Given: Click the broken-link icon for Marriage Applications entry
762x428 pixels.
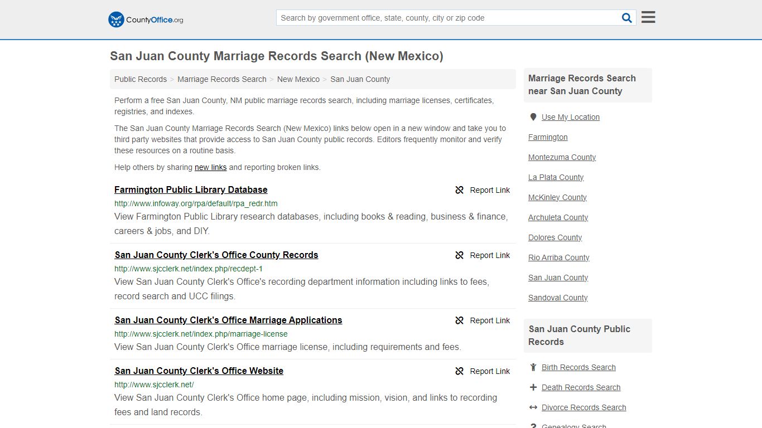Looking at the screenshot, I should coord(460,320).
